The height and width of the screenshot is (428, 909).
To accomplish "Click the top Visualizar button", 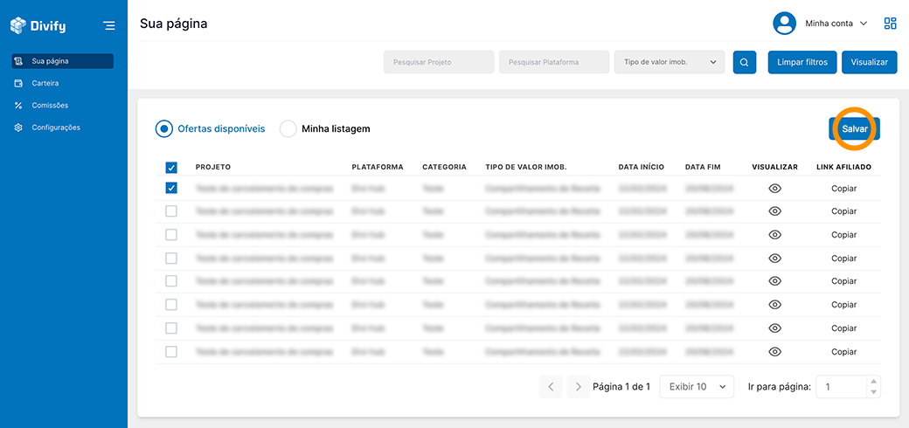I will coord(869,62).
